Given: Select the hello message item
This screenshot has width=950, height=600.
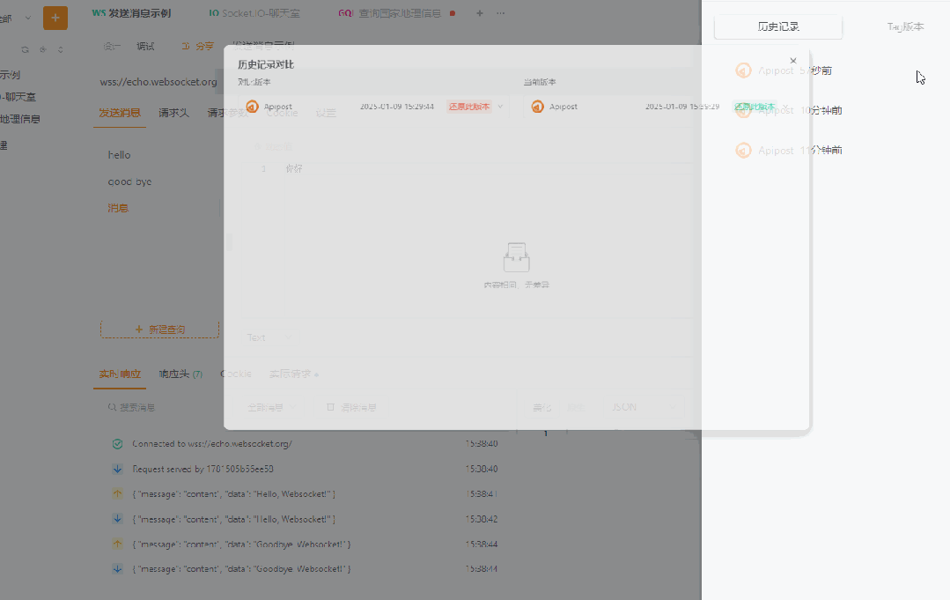Looking at the screenshot, I should pyautogui.click(x=120, y=155).
